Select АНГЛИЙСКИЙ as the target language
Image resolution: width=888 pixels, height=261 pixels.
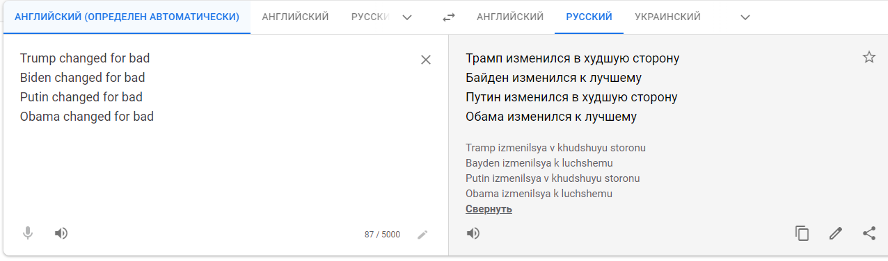(x=510, y=17)
